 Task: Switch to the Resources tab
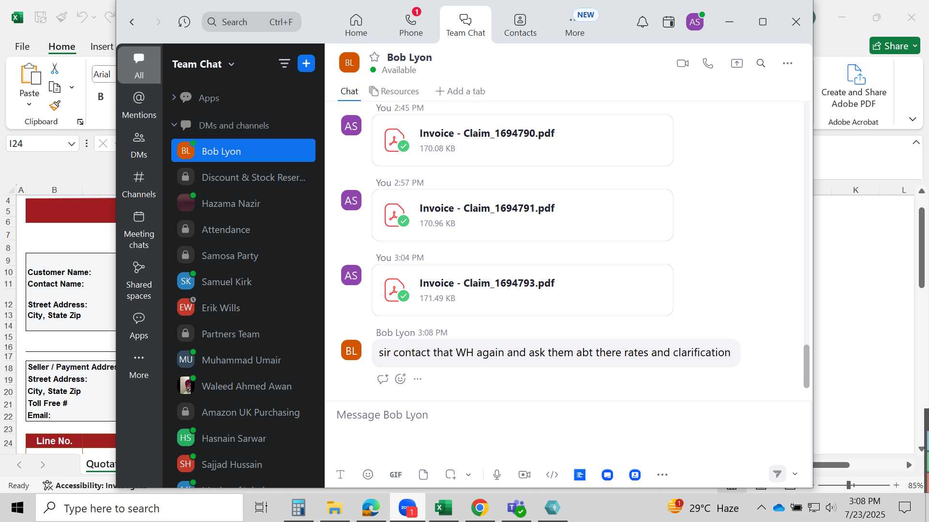[x=394, y=91]
